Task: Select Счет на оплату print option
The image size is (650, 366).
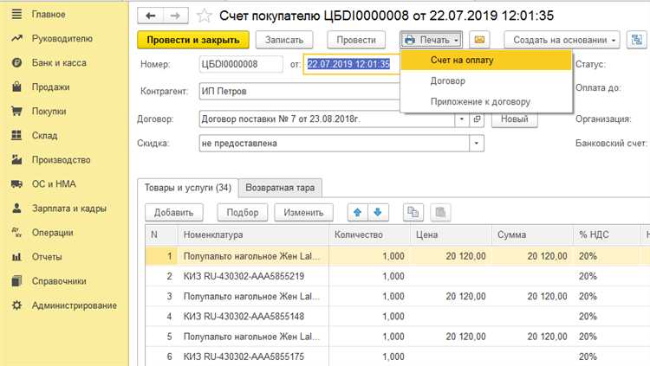Action: (x=486, y=60)
